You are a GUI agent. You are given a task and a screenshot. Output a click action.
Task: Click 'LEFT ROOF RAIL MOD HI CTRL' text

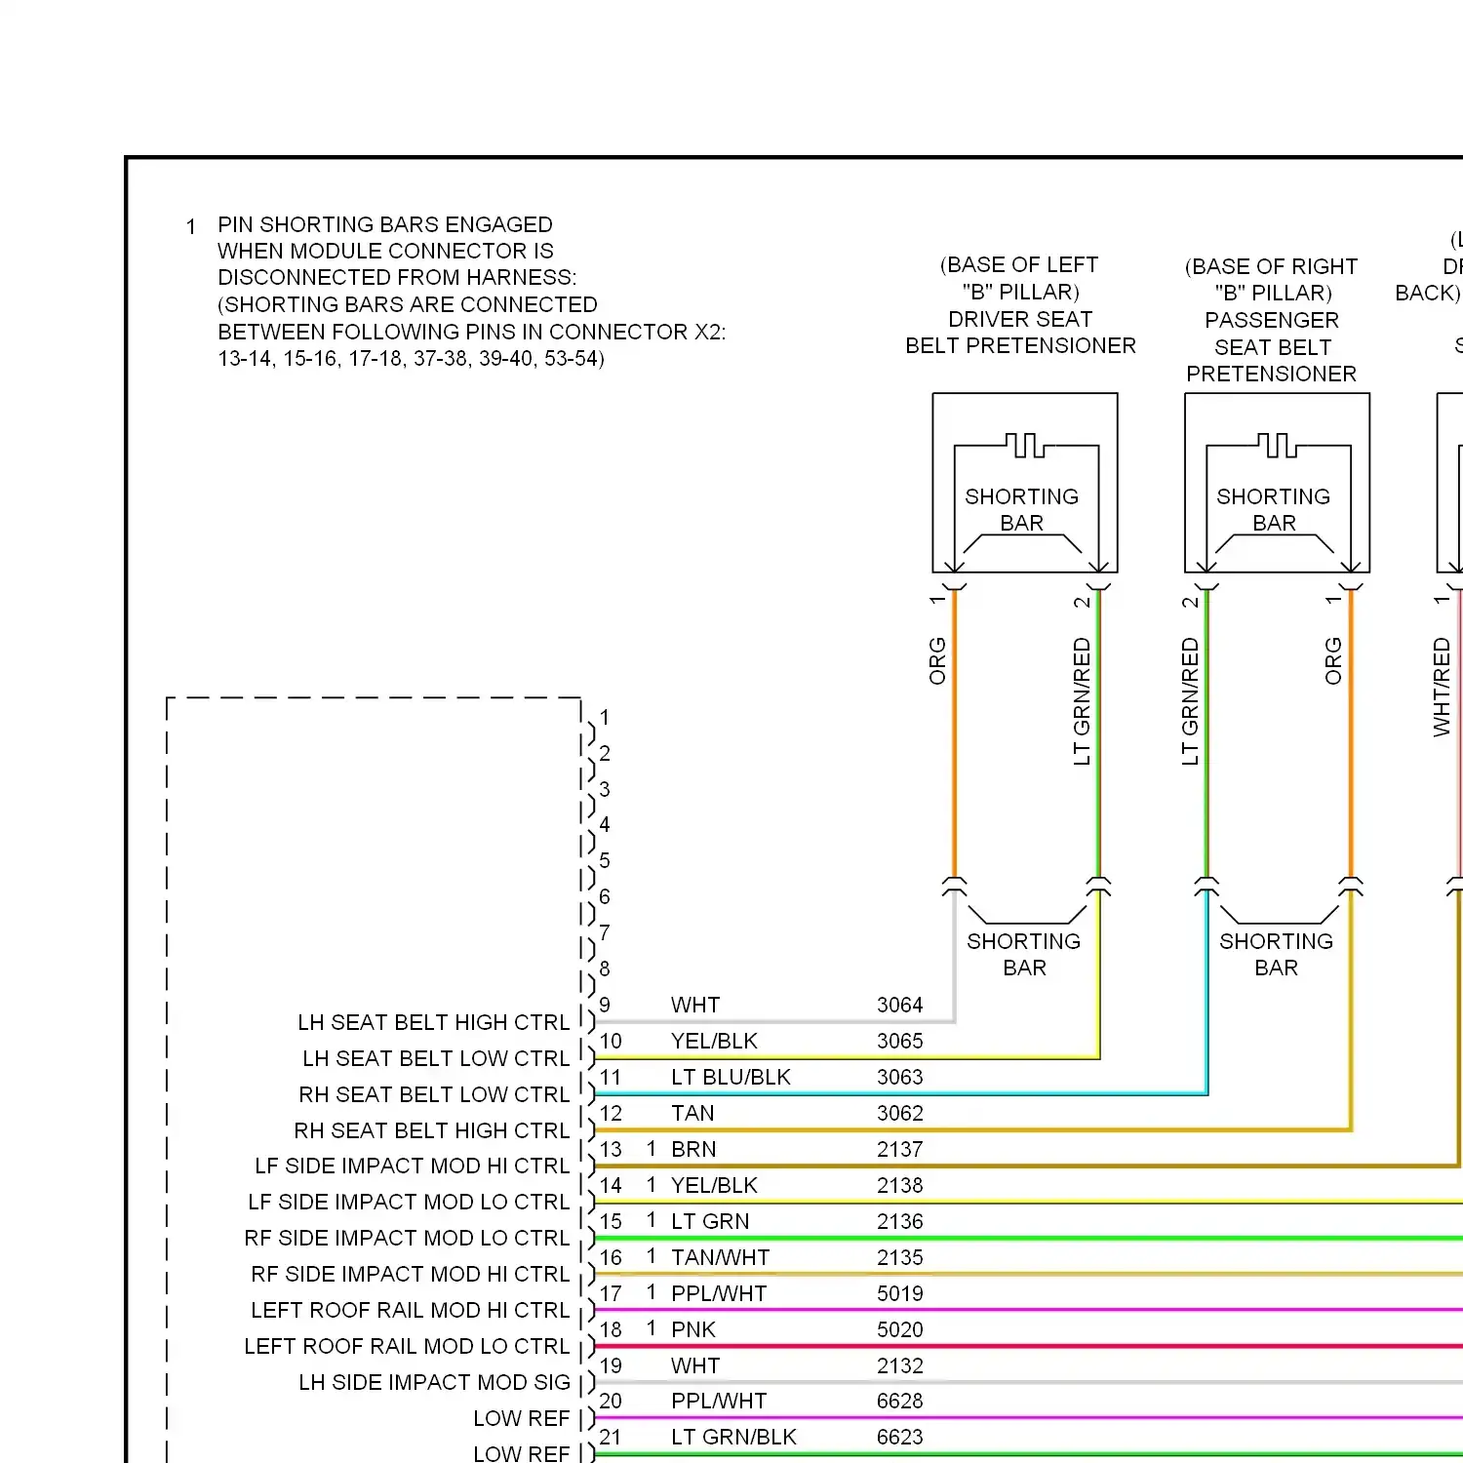tap(411, 1310)
